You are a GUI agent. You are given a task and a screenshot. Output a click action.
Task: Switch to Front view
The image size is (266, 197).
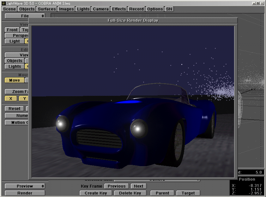click(12, 30)
